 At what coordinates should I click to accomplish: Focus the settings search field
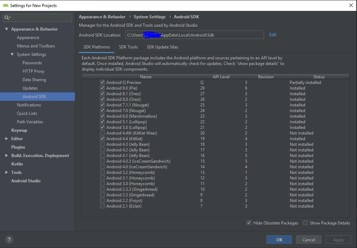point(40,18)
